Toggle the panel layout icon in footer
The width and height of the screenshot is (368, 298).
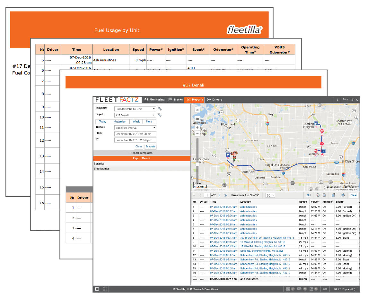tap(97, 289)
